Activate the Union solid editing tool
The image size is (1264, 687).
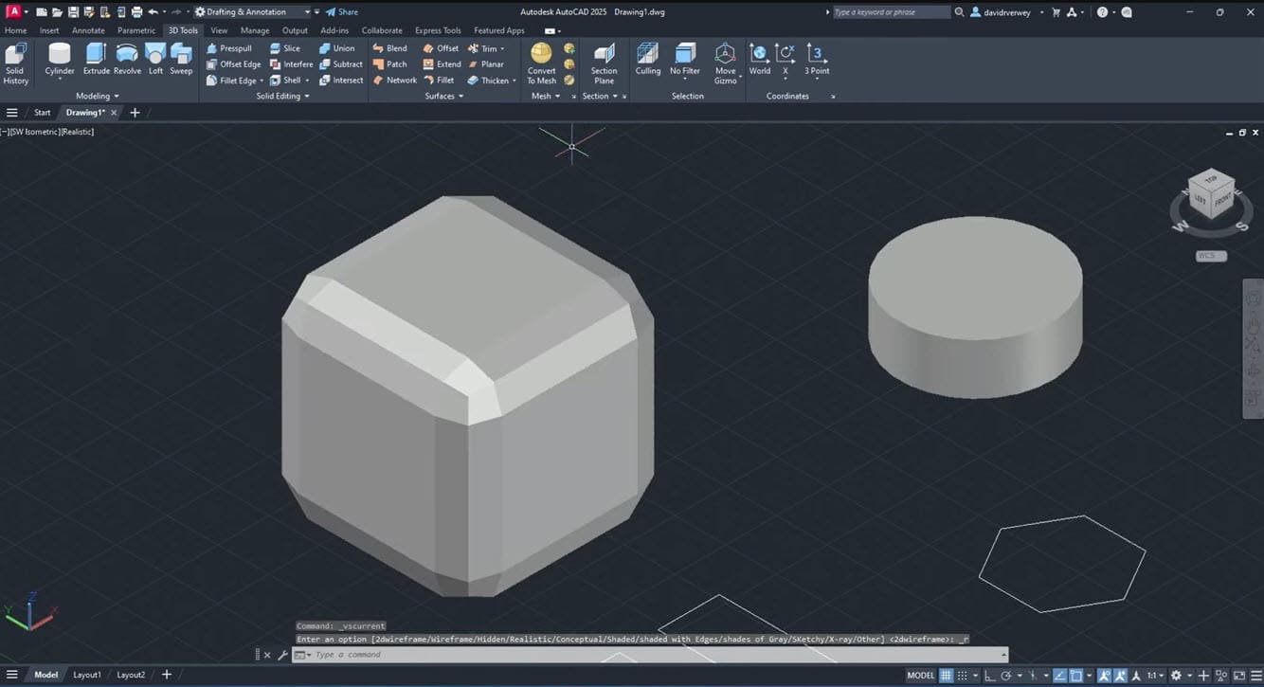[340, 47]
